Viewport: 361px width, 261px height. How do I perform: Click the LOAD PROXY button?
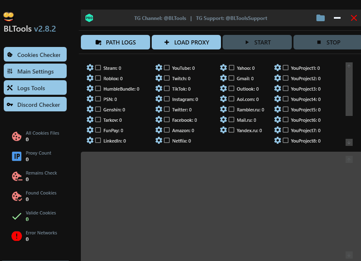tap(186, 42)
